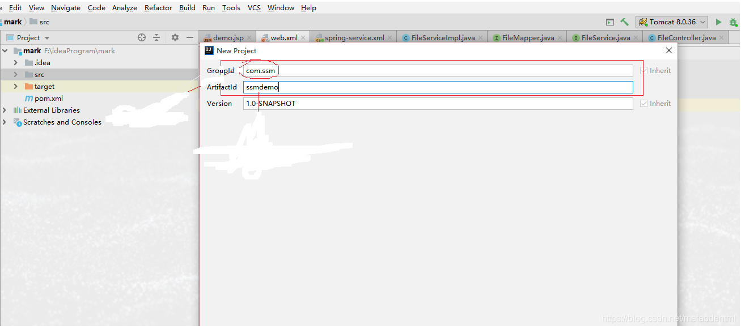Image resolution: width=741 pixels, height=329 pixels.
Task: Expand the target folder
Action: pyautogui.click(x=16, y=87)
